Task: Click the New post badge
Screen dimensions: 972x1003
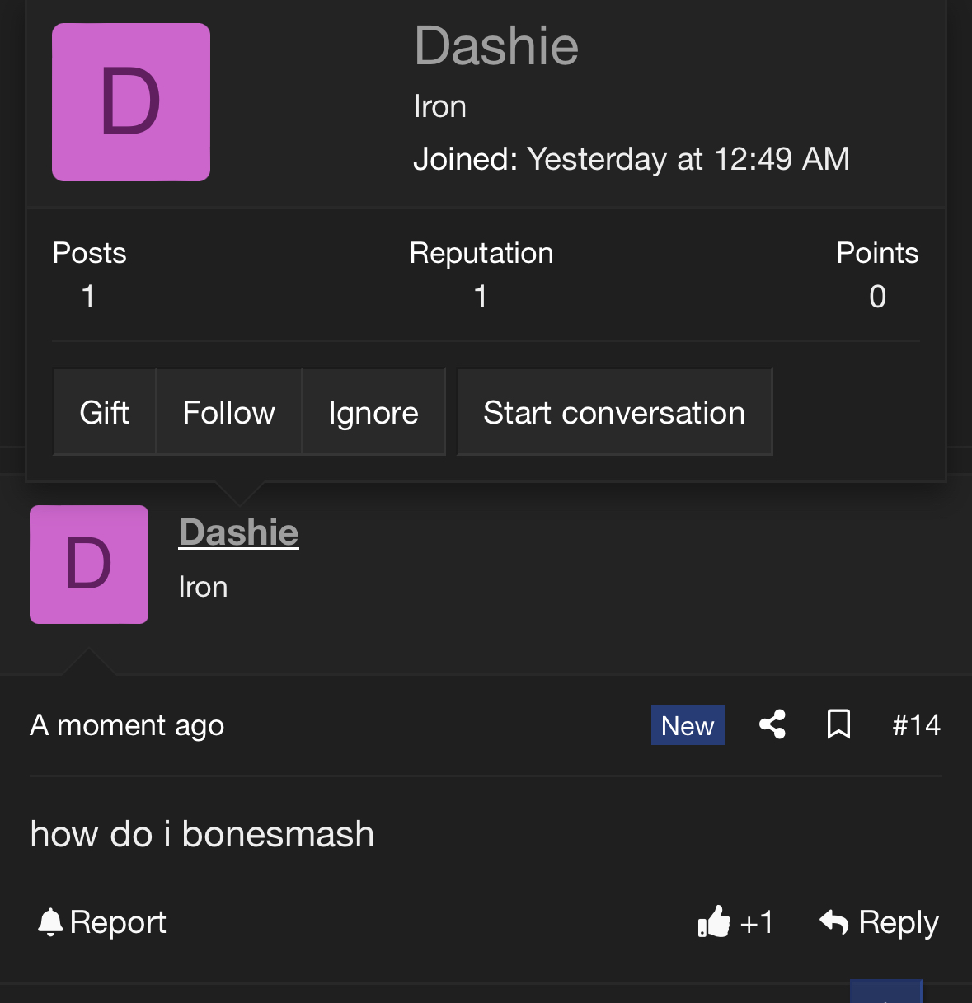Action: pos(688,725)
